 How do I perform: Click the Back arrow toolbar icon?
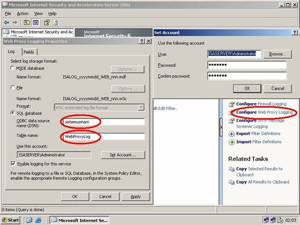pos(7,23)
